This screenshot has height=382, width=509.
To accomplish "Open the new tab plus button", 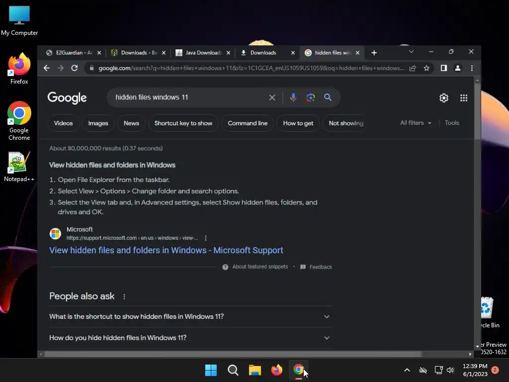I will coord(374,53).
